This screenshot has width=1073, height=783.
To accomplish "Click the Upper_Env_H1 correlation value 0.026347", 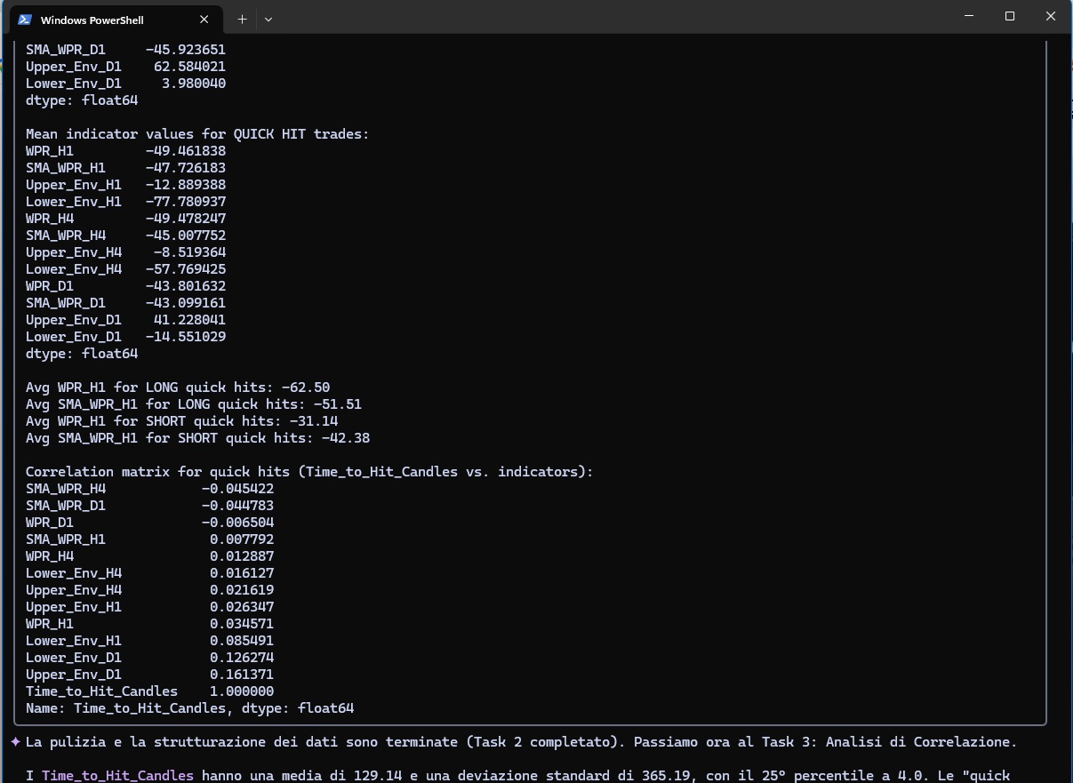I will (242, 607).
